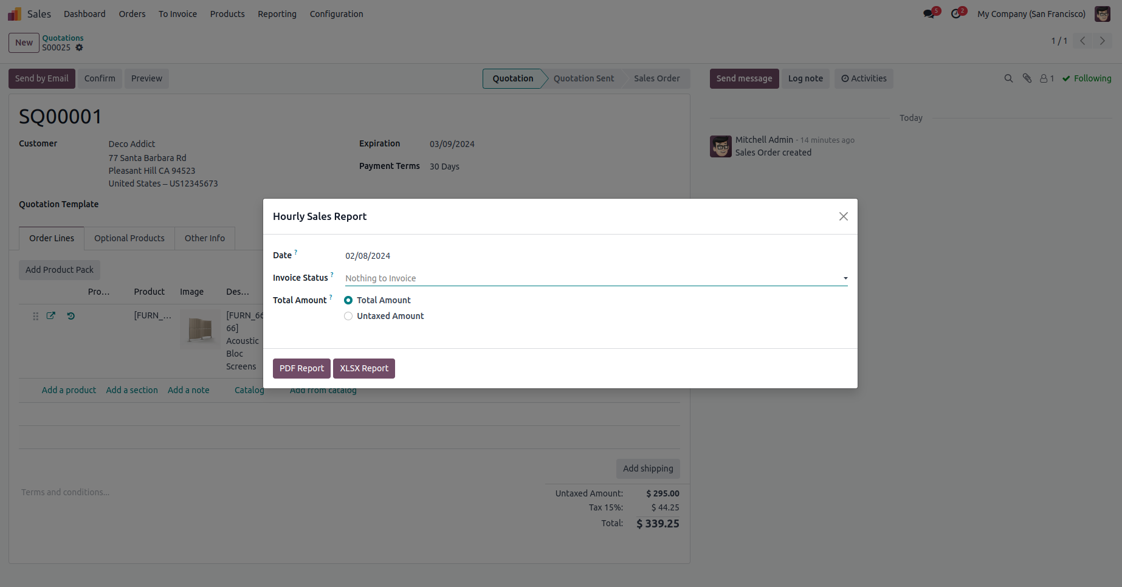The width and height of the screenshot is (1122, 587).
Task: Click the Mitchell Admin user avatar
Action: point(1102,13)
